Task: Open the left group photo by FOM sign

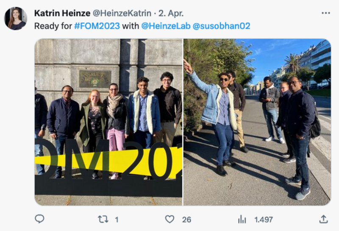Action: [x=108, y=122]
